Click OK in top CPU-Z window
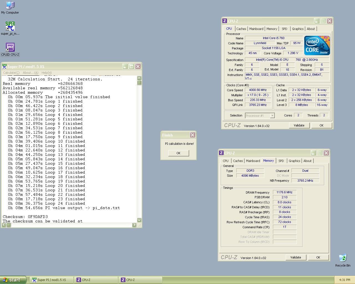The width and height of the screenshot is (355, 284). (x=321, y=125)
